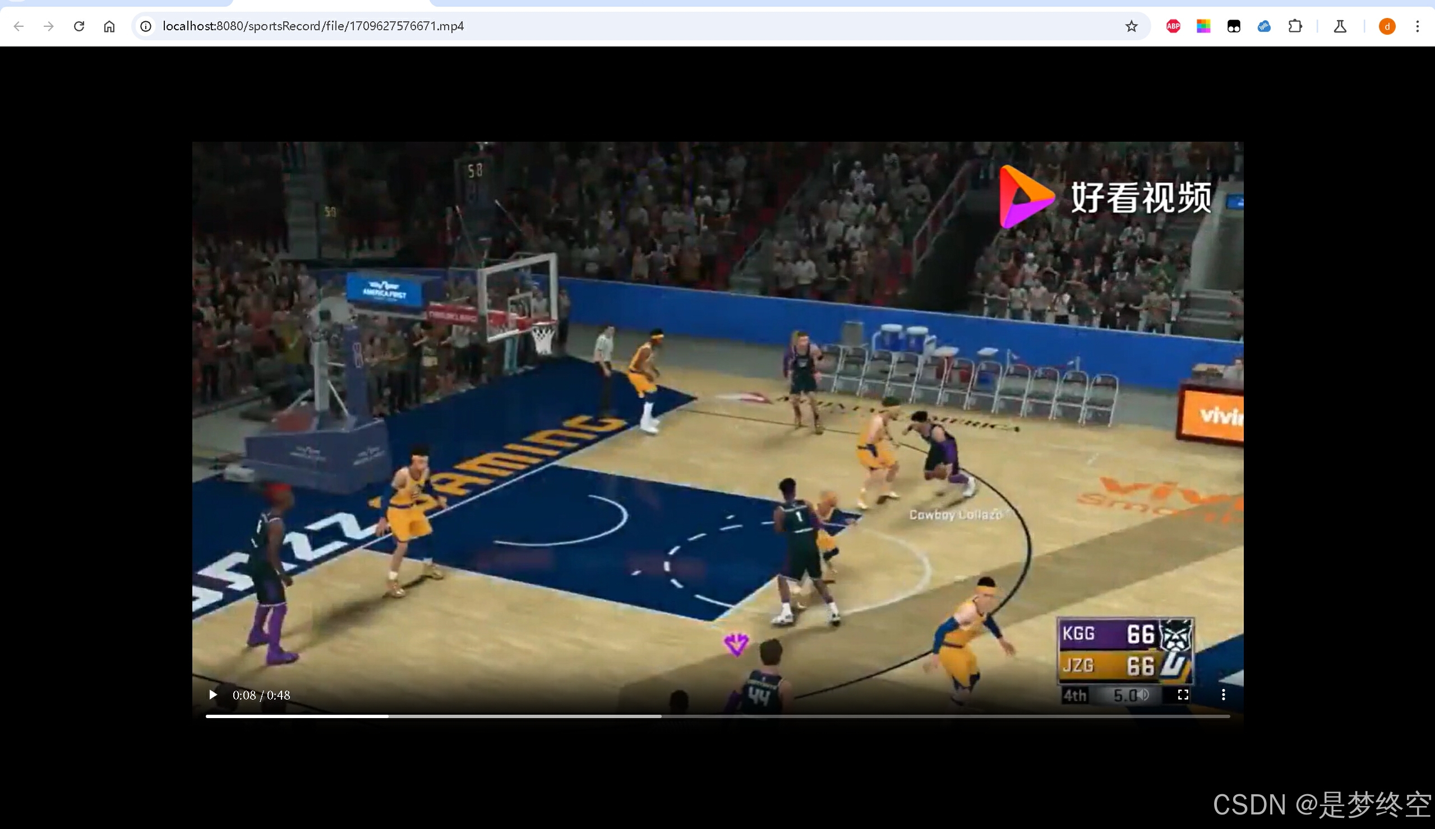
Task: Go forward to next page
Action: click(x=49, y=26)
